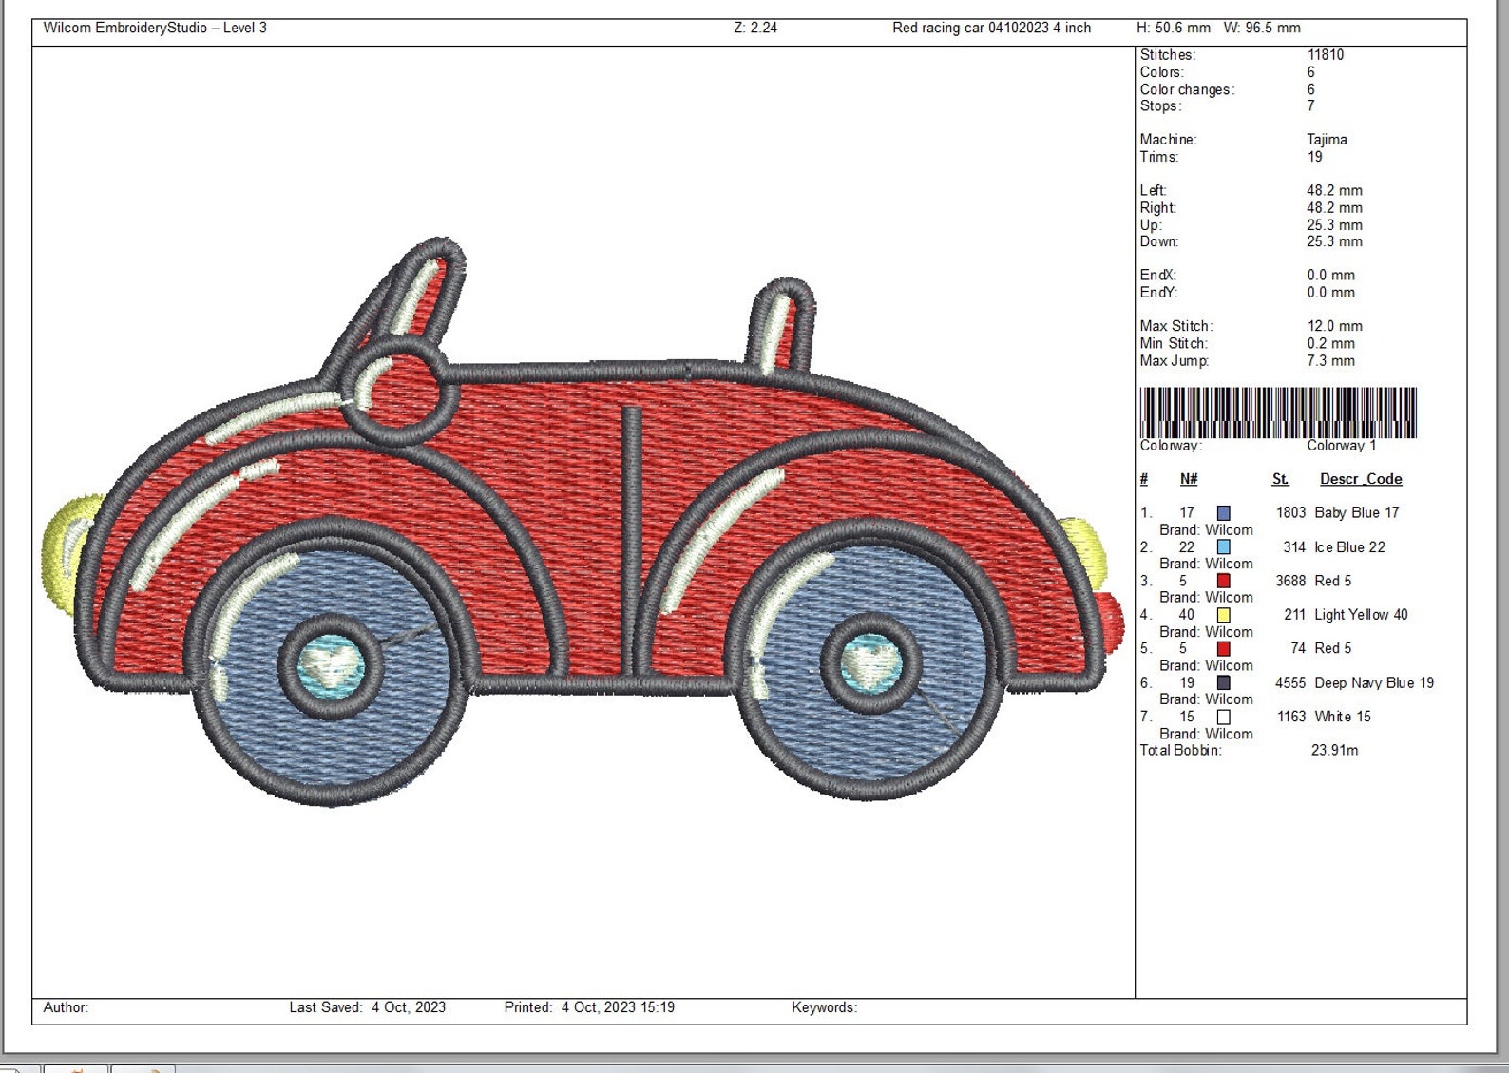Click the Stops value '7'
The height and width of the screenshot is (1073, 1509).
click(1311, 105)
